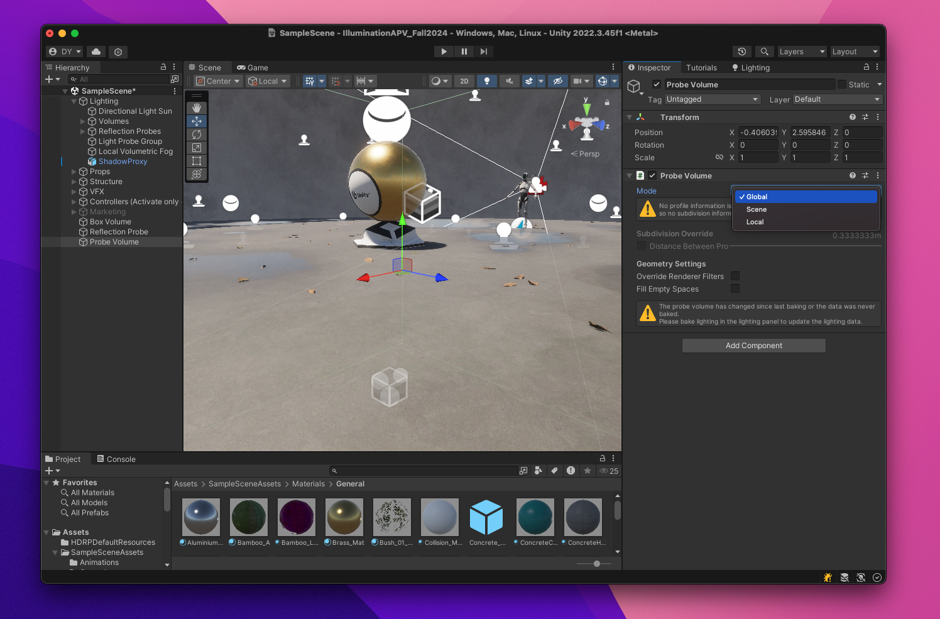
Task: Switch to the Tutorials tab
Action: [x=701, y=67]
